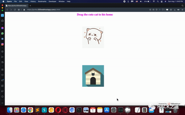
Task: Open VK in the Opera sidebar
Action: click(2, 39)
